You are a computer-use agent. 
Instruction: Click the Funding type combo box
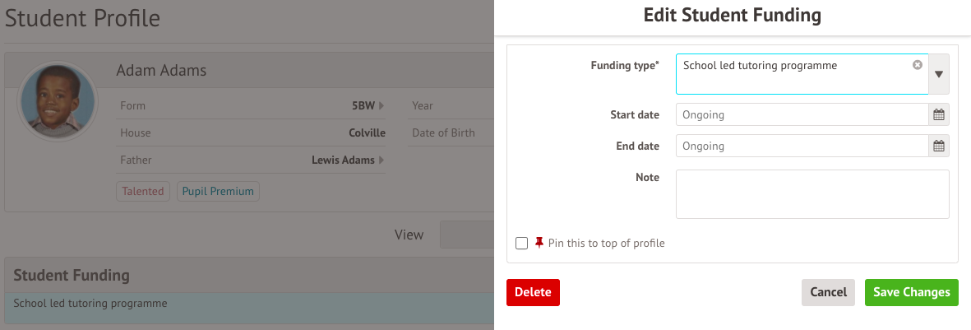tap(793, 74)
